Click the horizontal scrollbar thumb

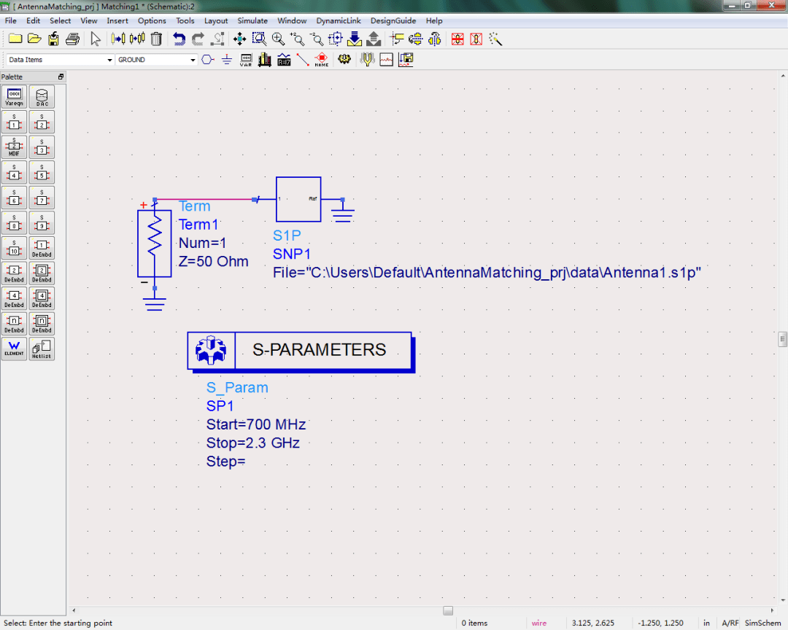[448, 610]
